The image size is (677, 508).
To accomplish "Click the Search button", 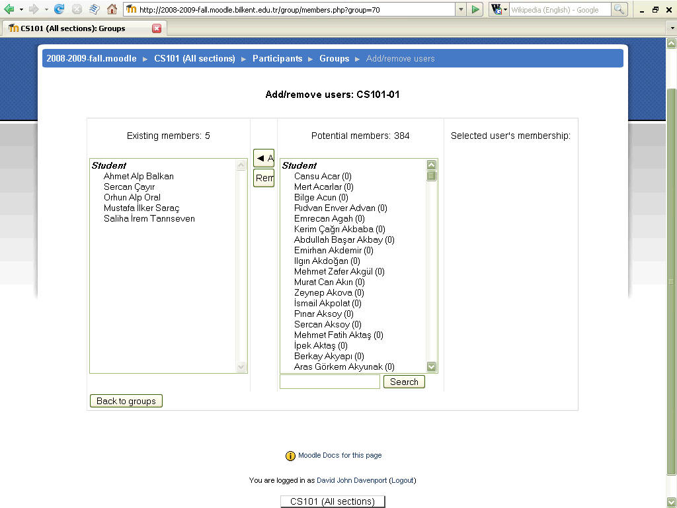I will 404,382.
